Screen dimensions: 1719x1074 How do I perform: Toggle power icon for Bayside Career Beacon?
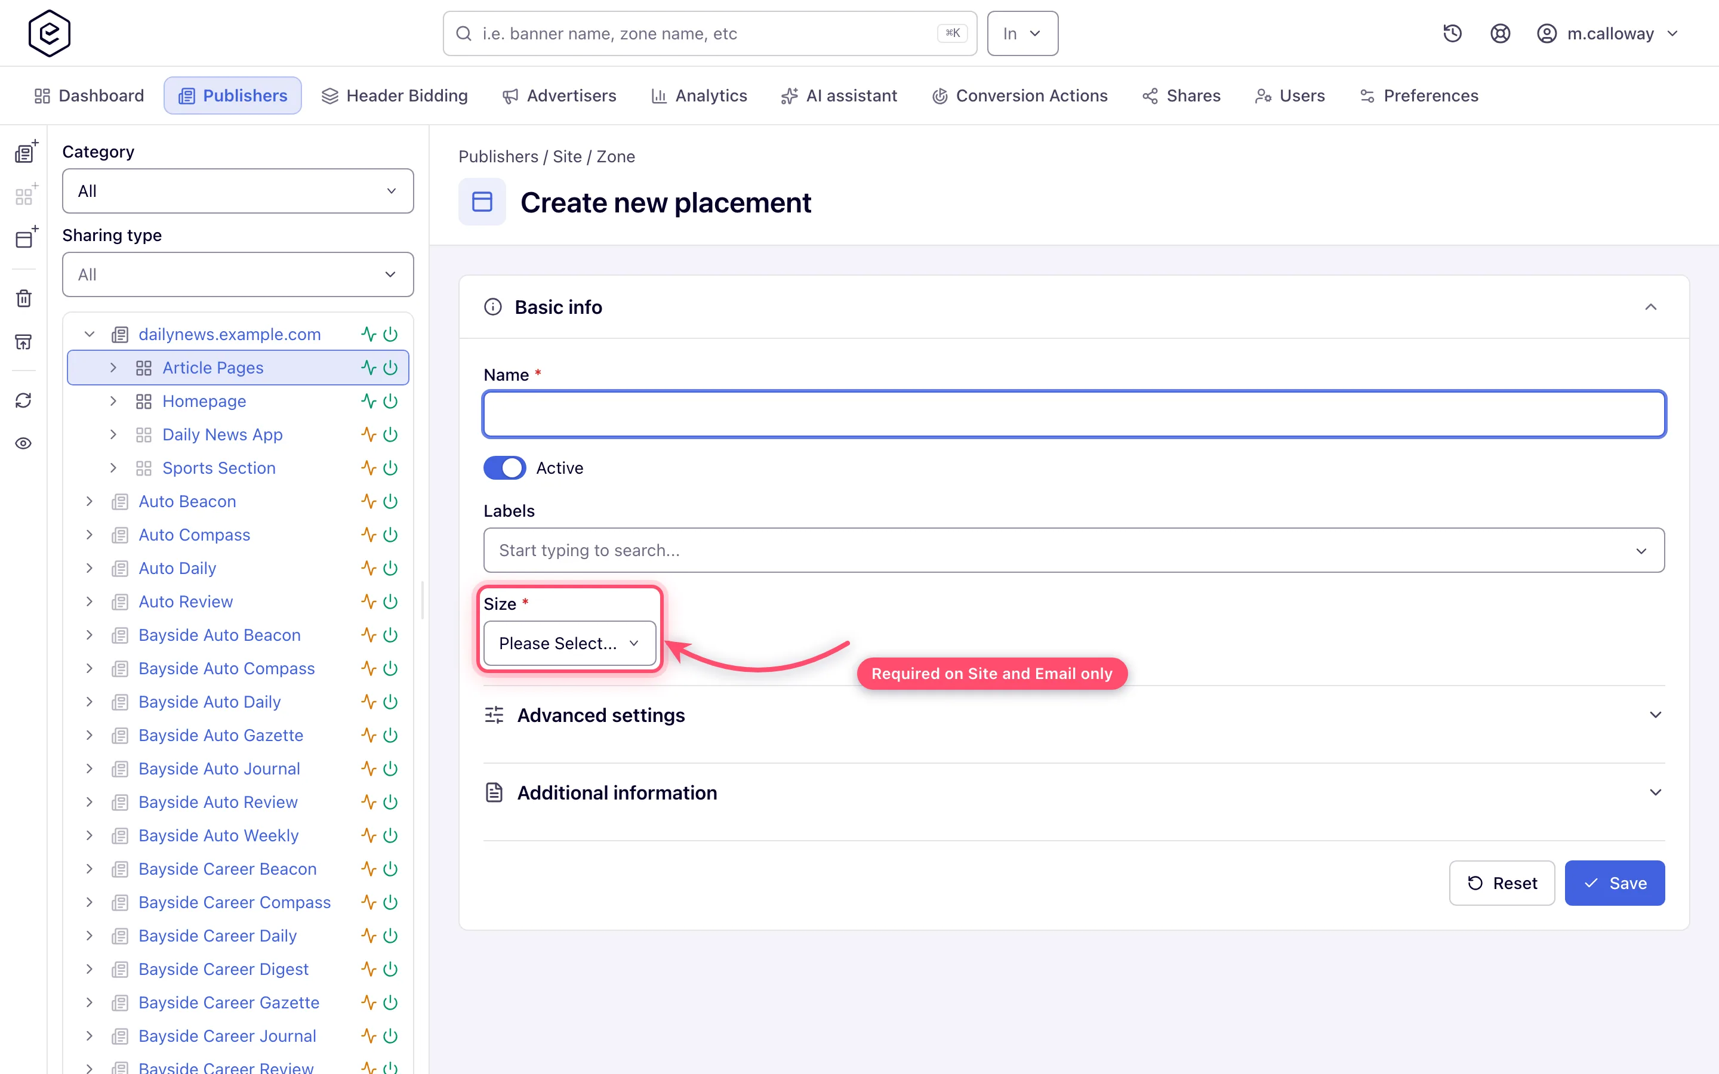(x=391, y=869)
